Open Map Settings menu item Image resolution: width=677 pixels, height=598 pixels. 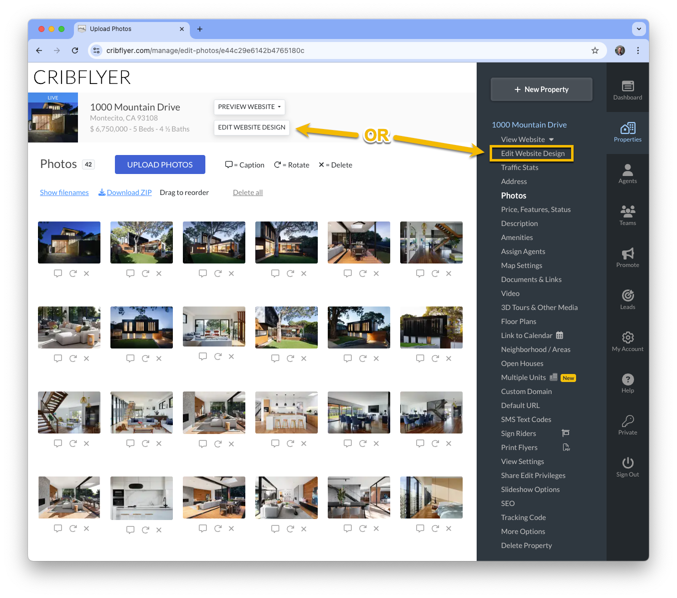(x=522, y=265)
